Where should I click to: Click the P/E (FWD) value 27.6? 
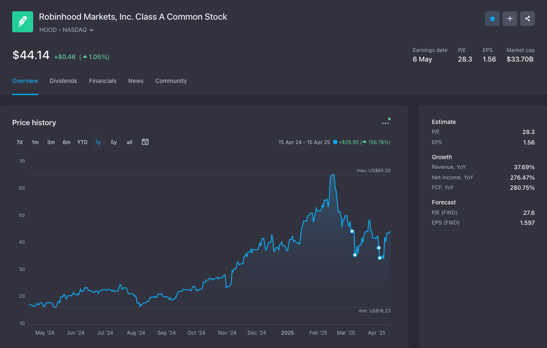pyautogui.click(x=529, y=212)
